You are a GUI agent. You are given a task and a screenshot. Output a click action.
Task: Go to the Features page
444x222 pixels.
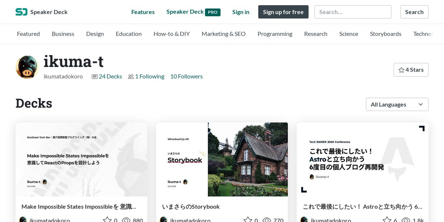[143, 12]
